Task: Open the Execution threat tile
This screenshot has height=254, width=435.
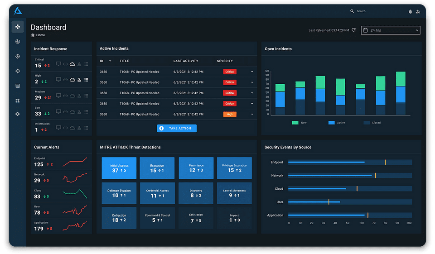Action: pyautogui.click(x=157, y=168)
